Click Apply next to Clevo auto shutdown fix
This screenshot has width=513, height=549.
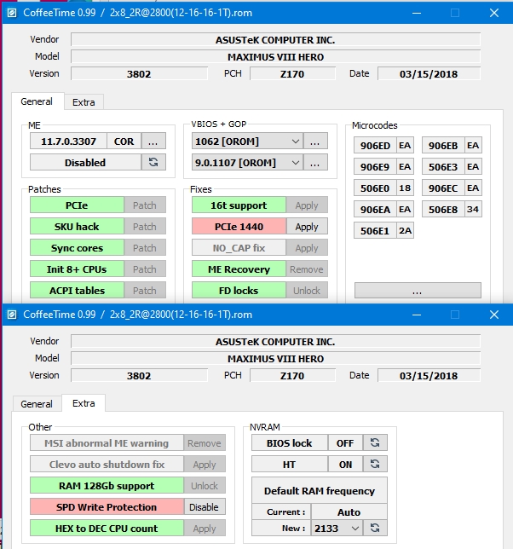[x=205, y=465]
